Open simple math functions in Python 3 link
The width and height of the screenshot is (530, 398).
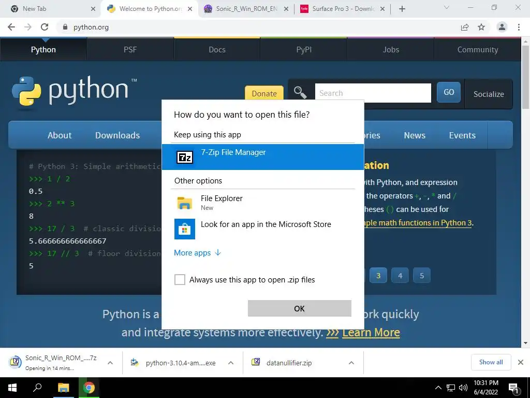tap(418, 223)
